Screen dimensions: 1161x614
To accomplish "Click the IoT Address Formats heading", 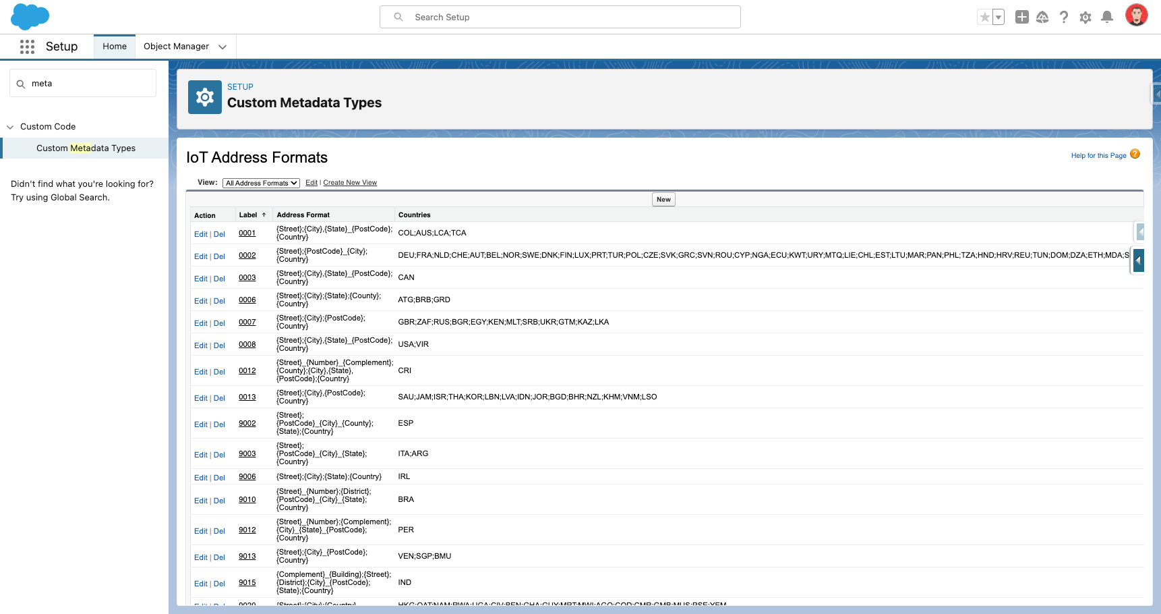I will 257,157.
